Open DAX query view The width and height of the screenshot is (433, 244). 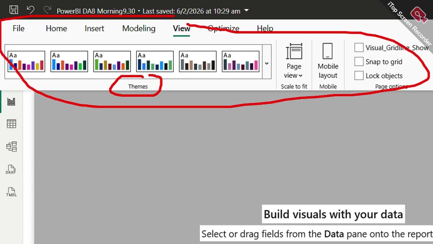[x=11, y=169]
